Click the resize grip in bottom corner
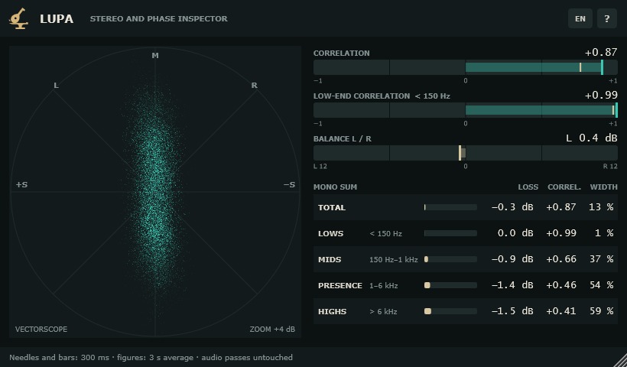This screenshot has height=367, width=627. coord(620,360)
